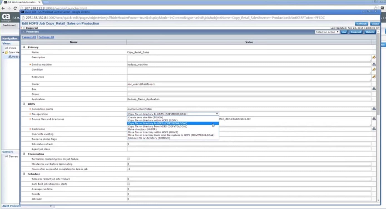Open Description field edit pencil icon

(374, 57)
